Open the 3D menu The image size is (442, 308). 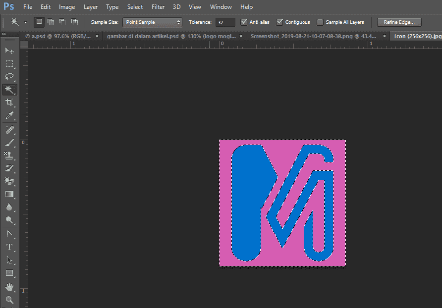(176, 7)
